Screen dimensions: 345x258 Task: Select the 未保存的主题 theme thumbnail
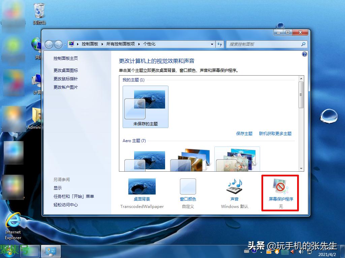(x=145, y=106)
